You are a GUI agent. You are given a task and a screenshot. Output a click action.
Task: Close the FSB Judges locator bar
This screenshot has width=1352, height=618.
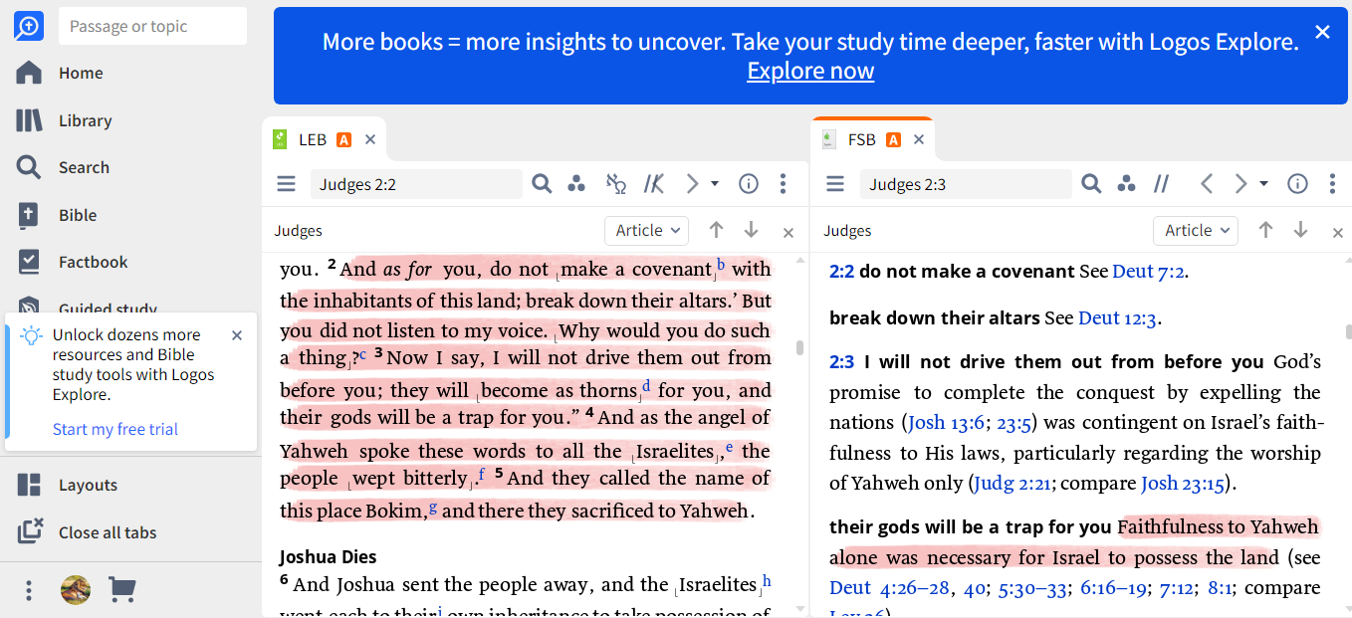[x=1338, y=233]
